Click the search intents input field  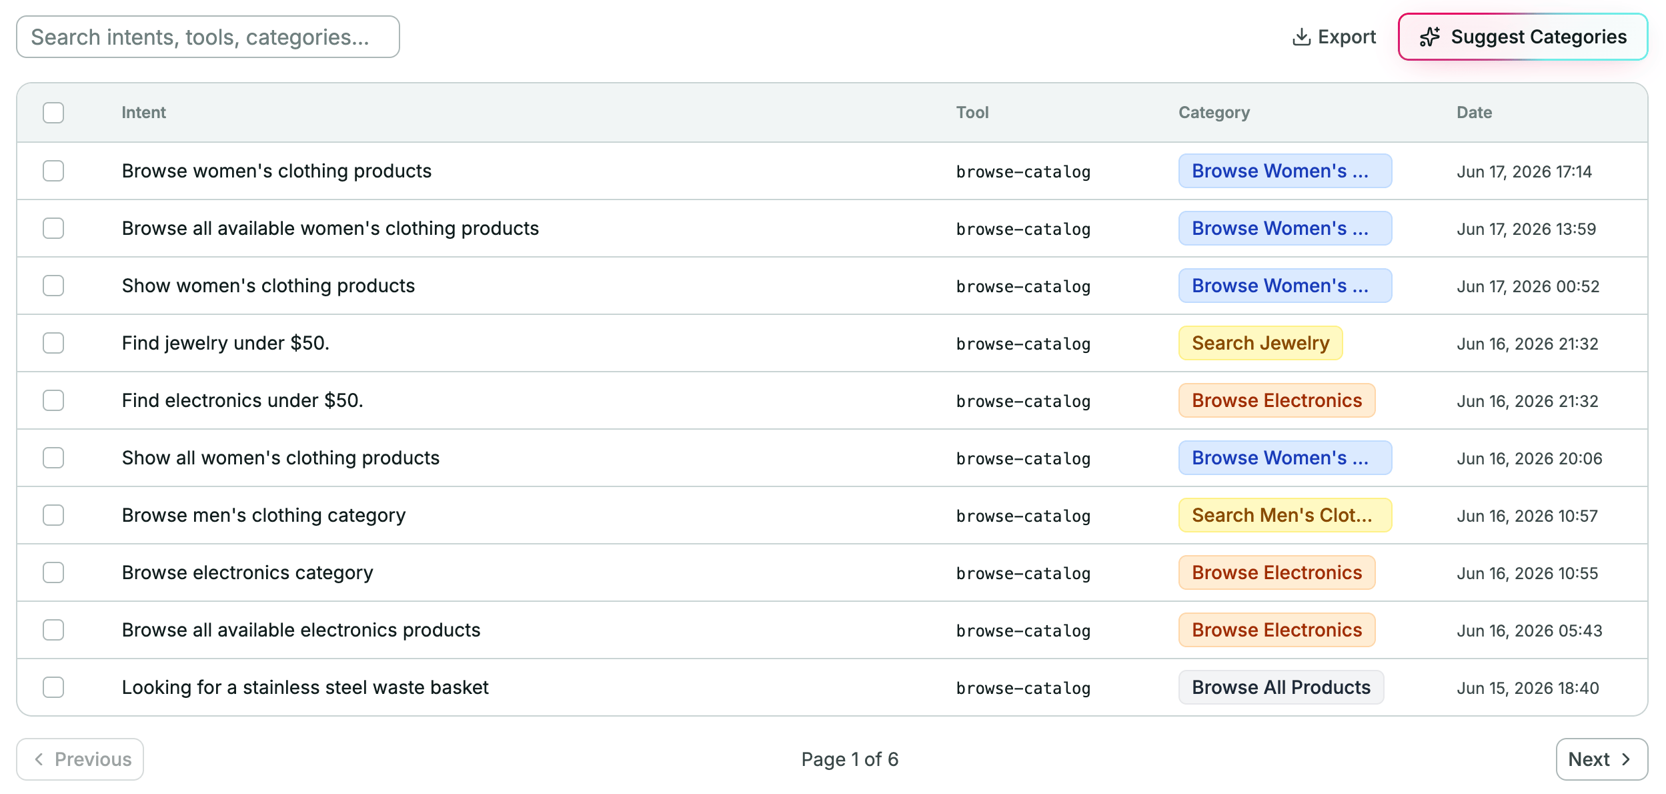point(208,37)
